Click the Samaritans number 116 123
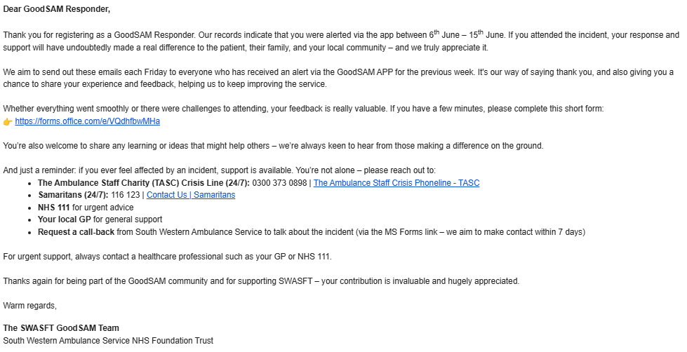The image size is (687, 352). pos(126,195)
